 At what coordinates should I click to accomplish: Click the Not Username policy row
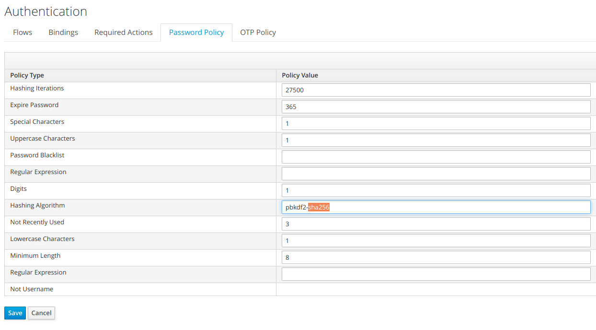(140, 289)
